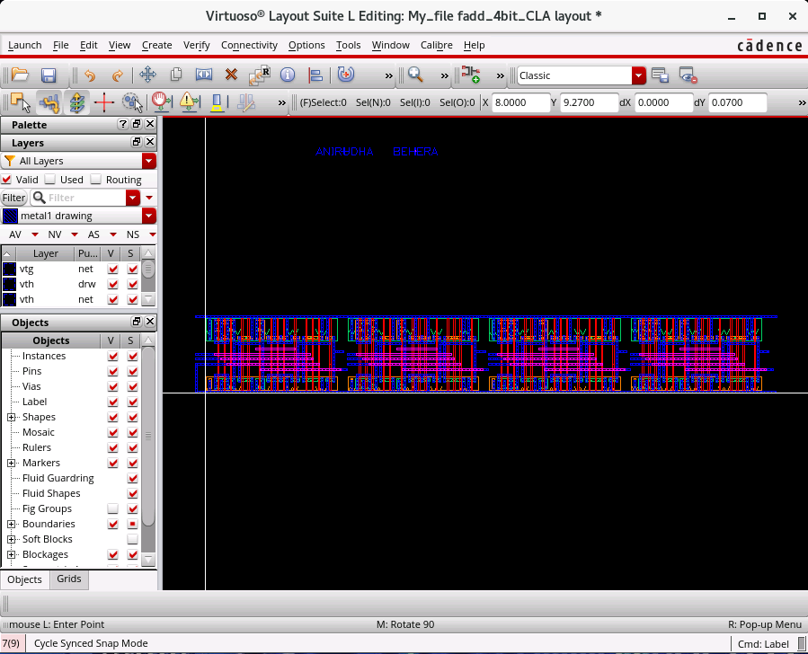Select the vtg net layer color swatch
Viewport: 808px width, 654px height.
pos(10,269)
